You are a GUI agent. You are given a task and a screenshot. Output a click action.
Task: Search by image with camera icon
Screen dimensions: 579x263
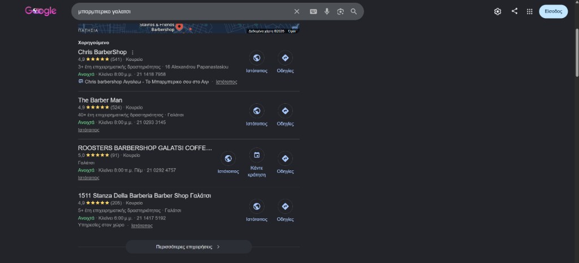340,11
